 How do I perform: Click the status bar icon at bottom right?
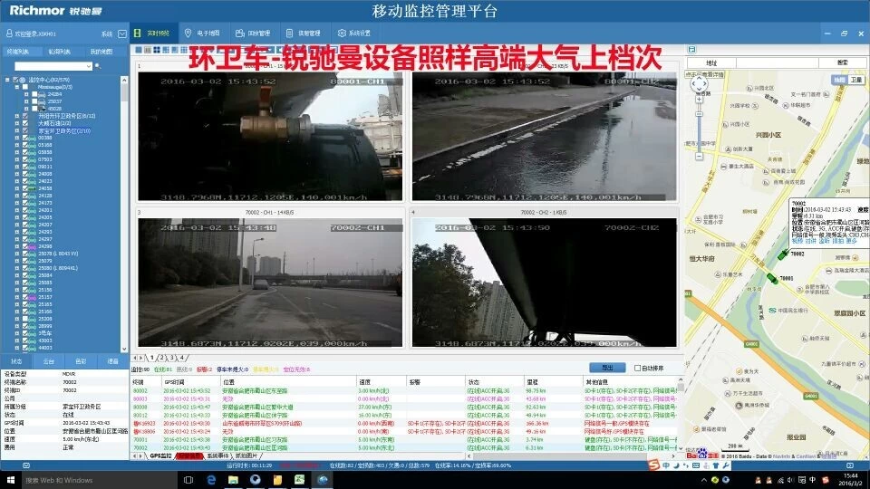[849, 465]
